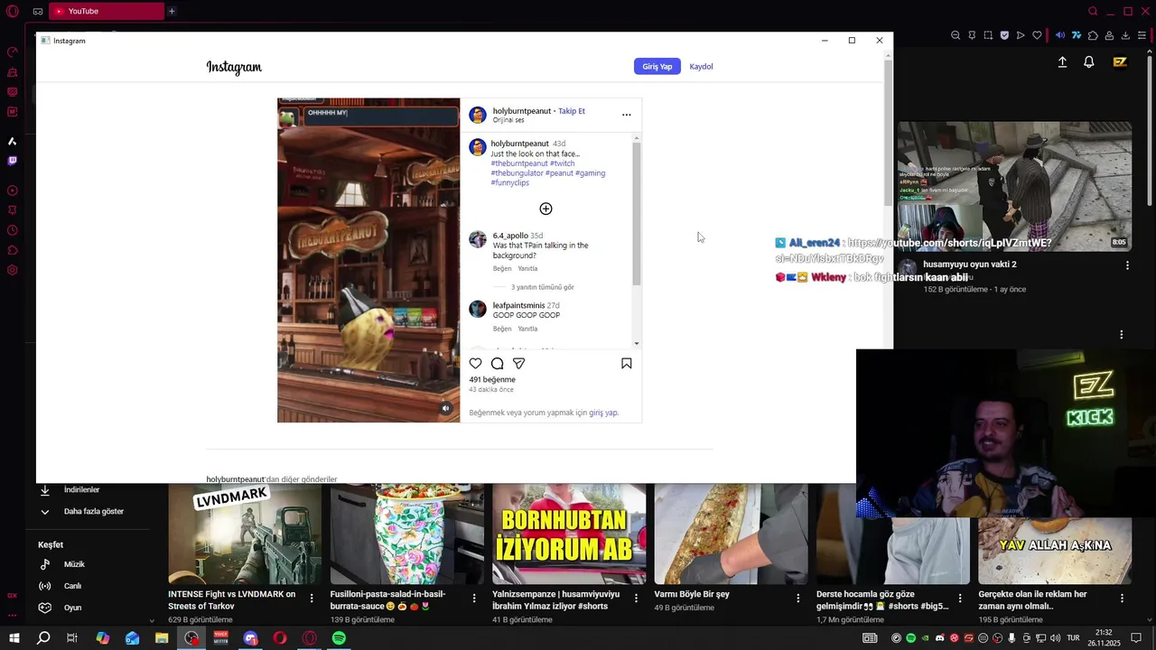Click Beğen under 6.4_apollo's comment

(x=502, y=268)
